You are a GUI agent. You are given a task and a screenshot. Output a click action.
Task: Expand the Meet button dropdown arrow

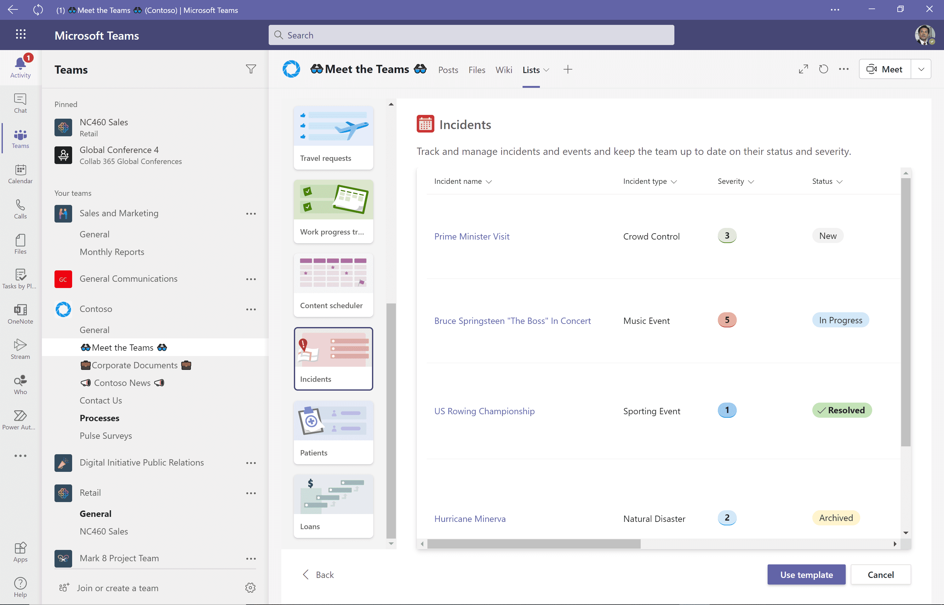(921, 69)
